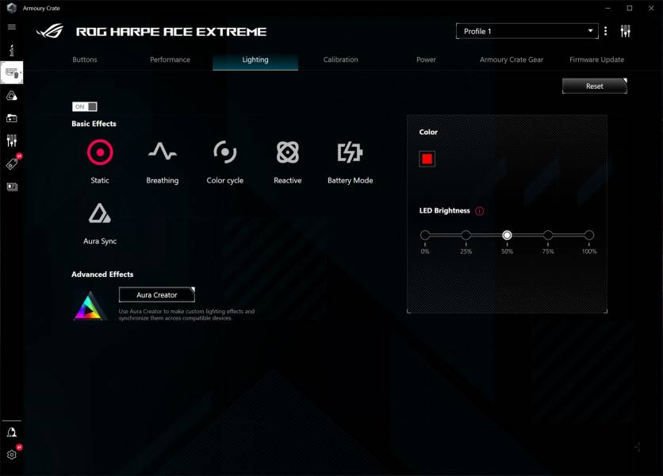Minimize the Armoury Crate window

click(608, 8)
